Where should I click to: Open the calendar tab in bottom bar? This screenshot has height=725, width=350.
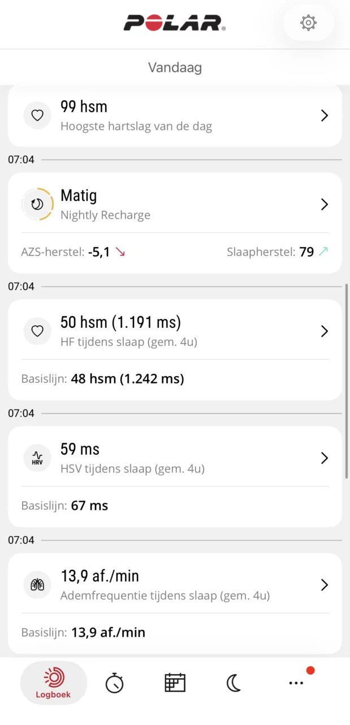[x=175, y=683]
